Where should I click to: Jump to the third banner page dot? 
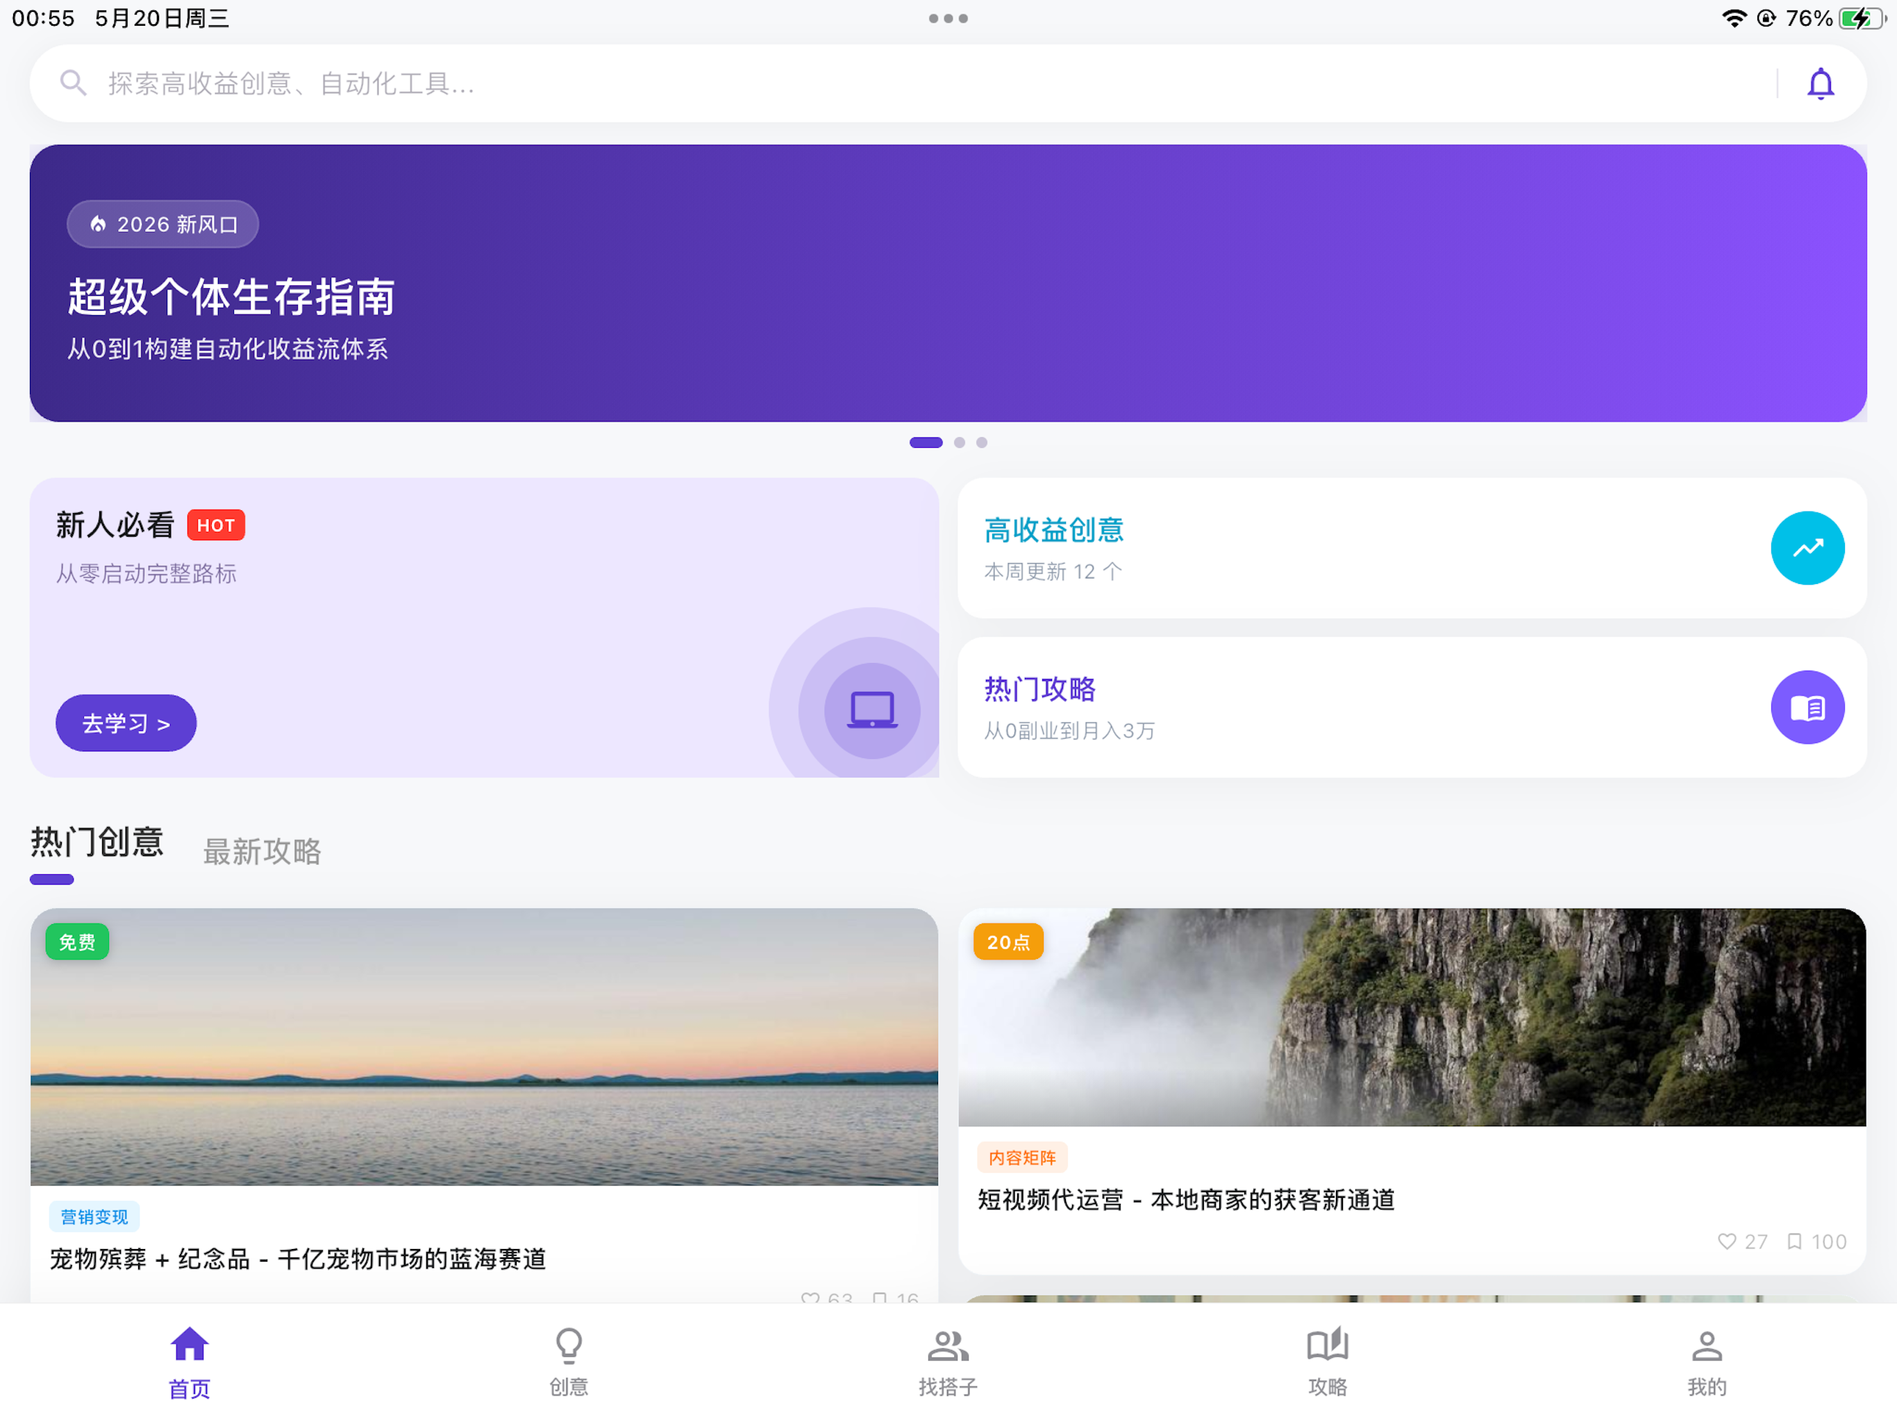pos(981,442)
